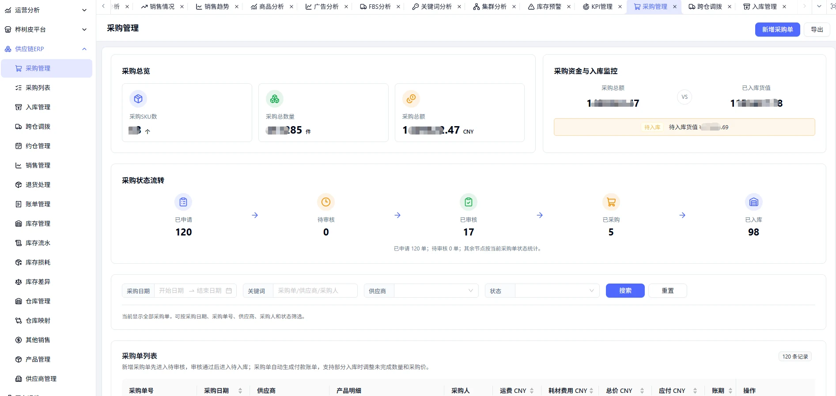Viewport: 836px width, 396px height.
Task: Click the orange coin icon in 采购总额 card
Action: 411,99
